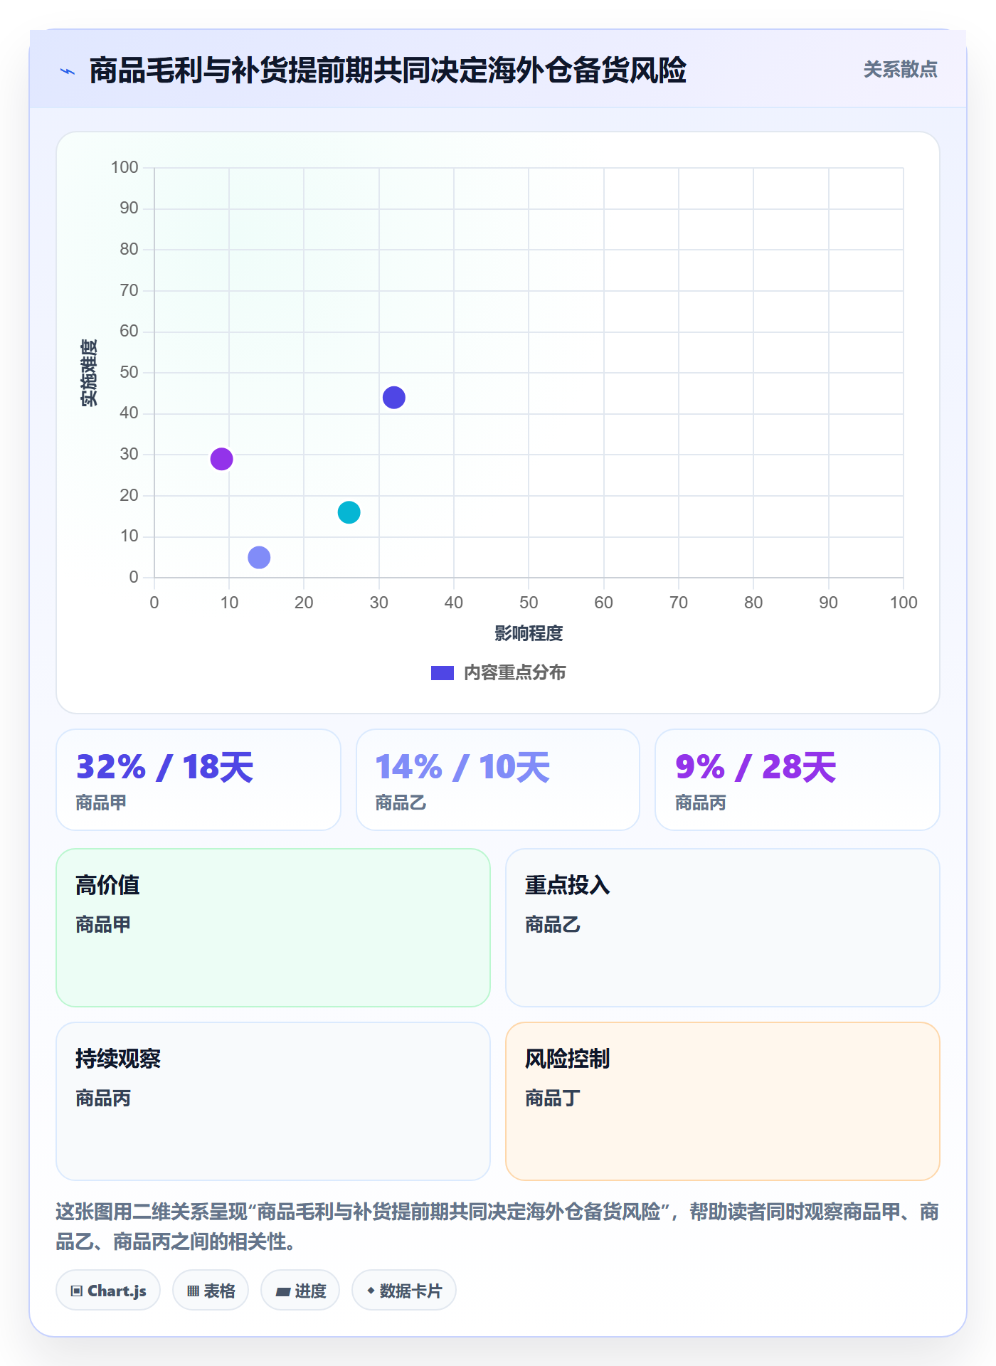Click the legend color swatch for 内容重点分布

point(443,673)
